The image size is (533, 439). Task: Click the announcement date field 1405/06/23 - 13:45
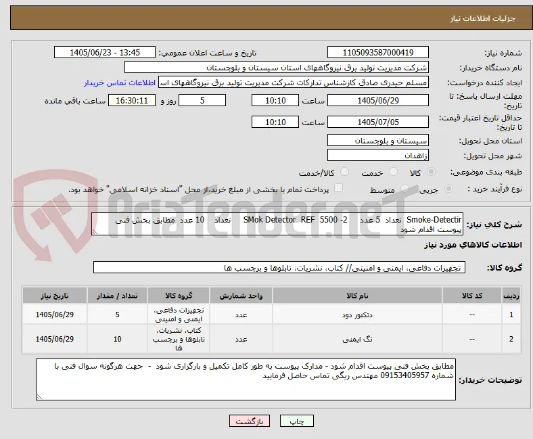105,52
